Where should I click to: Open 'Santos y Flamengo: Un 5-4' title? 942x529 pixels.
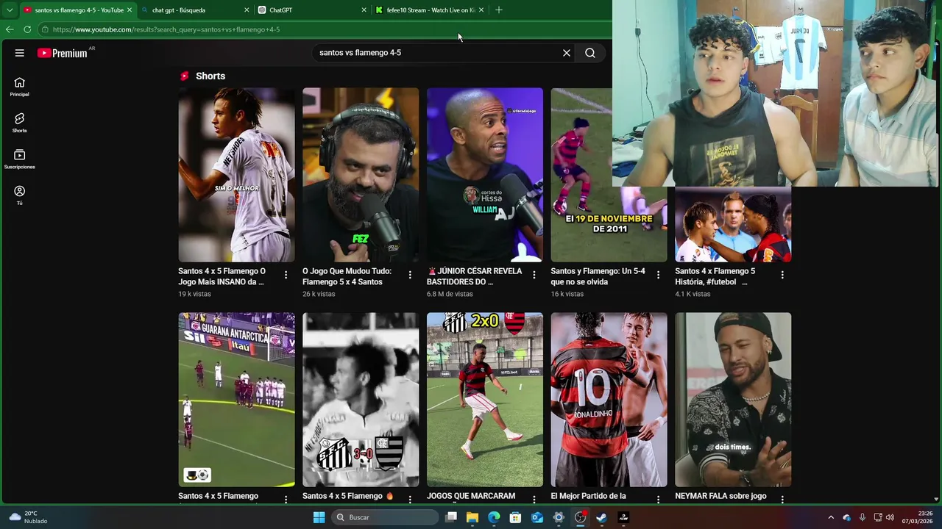coord(598,276)
